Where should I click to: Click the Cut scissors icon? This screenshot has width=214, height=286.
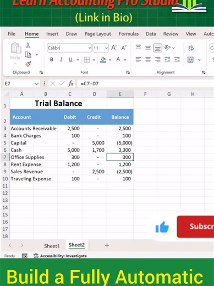click(28, 45)
